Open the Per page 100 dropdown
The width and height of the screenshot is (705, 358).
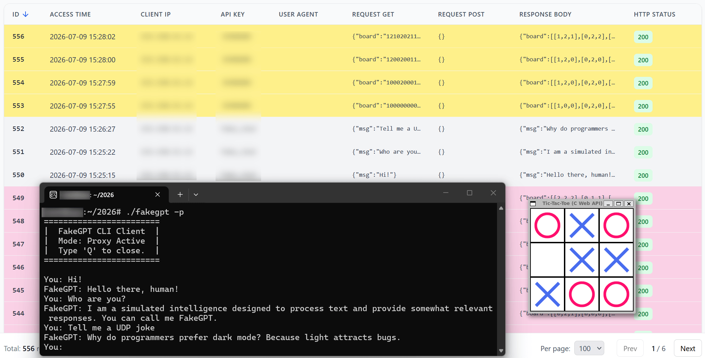coord(589,348)
